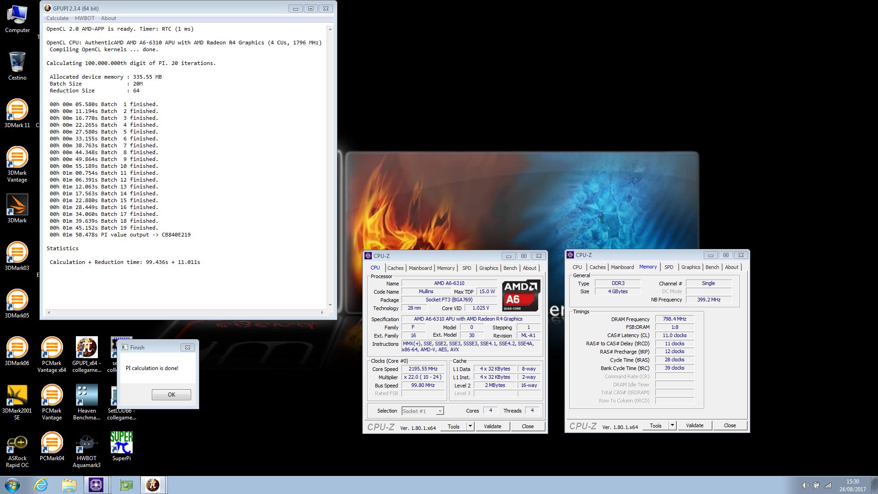
Task: Click OK in the Finish dialog
Action: click(171, 395)
